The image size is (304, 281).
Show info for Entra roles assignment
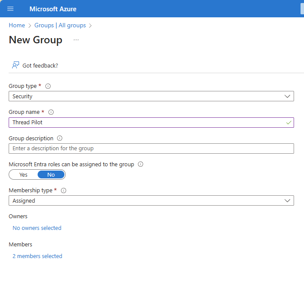[x=141, y=164]
